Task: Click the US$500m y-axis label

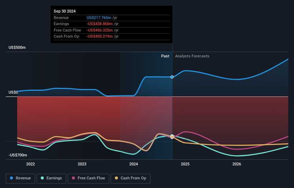Action: point(17,47)
